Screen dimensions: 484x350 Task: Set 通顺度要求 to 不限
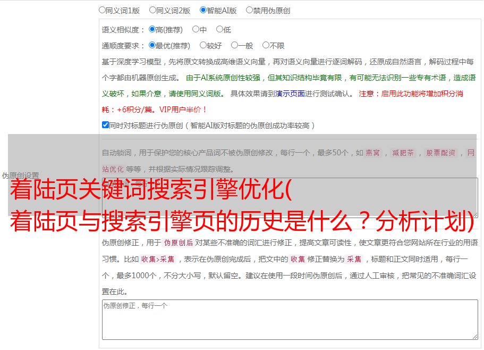(266, 45)
